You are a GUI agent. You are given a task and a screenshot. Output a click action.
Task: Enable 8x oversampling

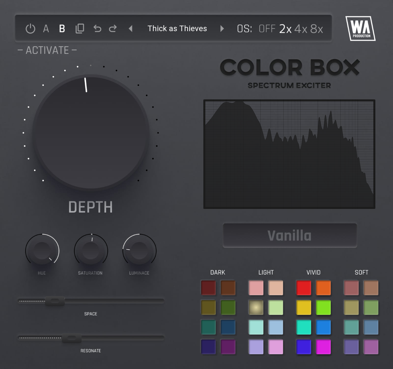click(316, 29)
